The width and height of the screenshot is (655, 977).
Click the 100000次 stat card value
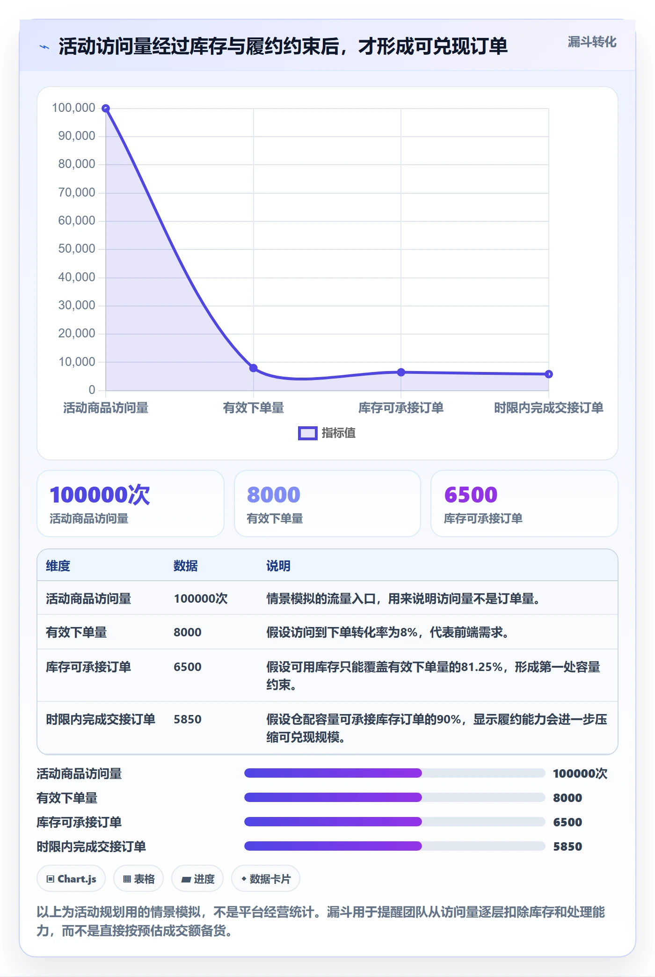[100, 495]
